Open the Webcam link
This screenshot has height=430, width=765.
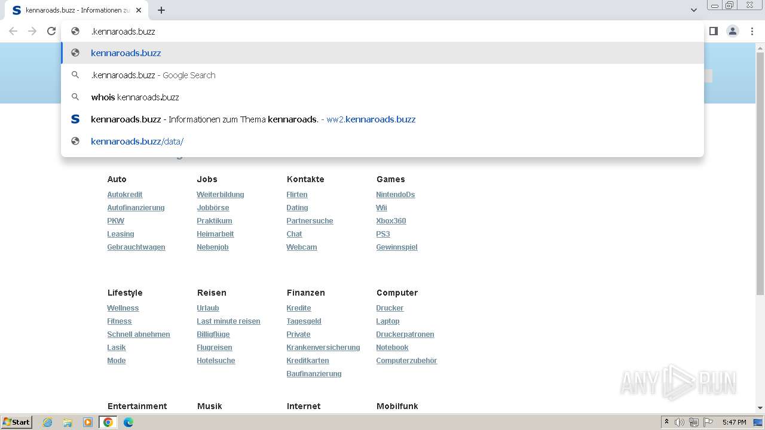(301, 247)
